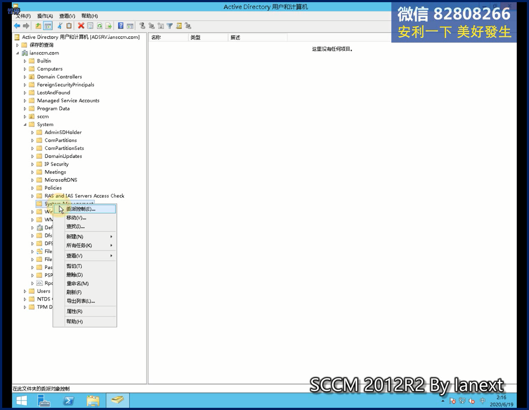The image size is (529, 410).
Task: Click the Find objects toolbar icon
Action: pyautogui.click(x=179, y=26)
